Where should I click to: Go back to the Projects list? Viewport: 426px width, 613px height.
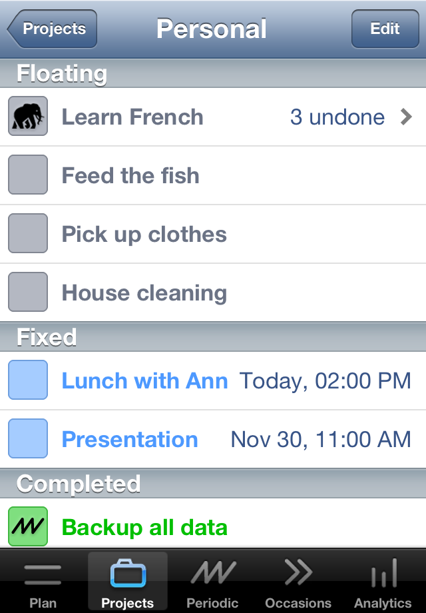pos(52,29)
